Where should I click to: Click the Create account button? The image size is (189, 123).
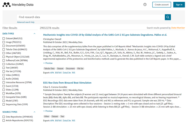click(x=162, y=4)
